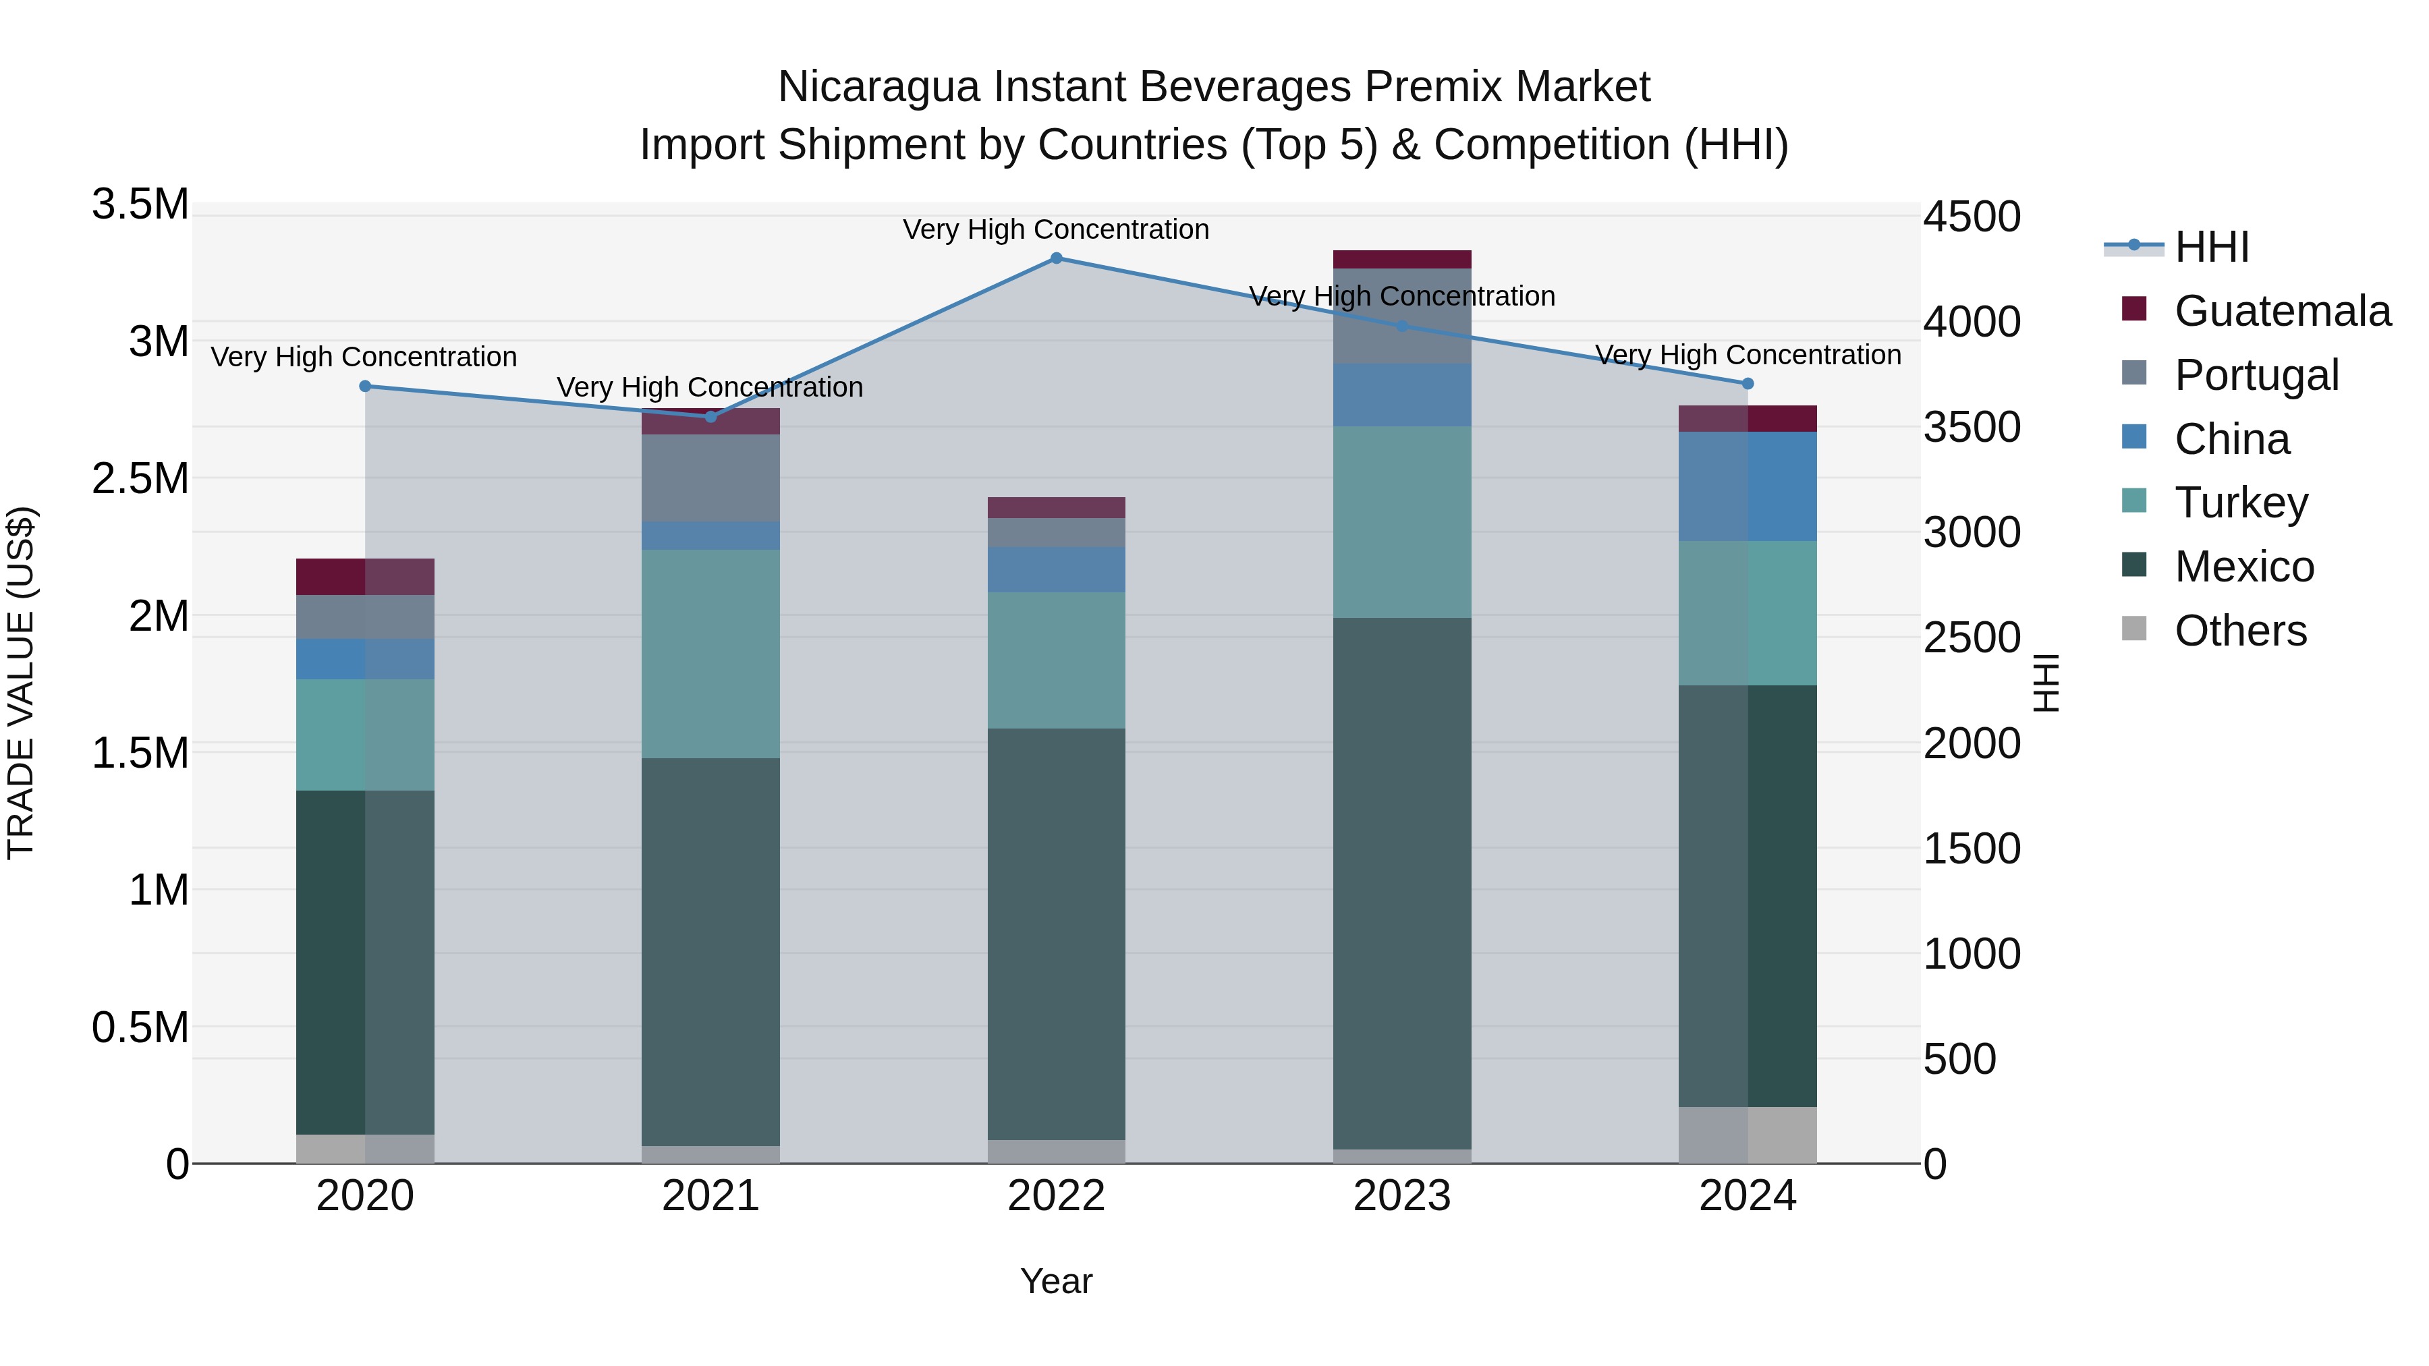
Task: Click the '3.5M' left axis tick
Action: [140, 204]
